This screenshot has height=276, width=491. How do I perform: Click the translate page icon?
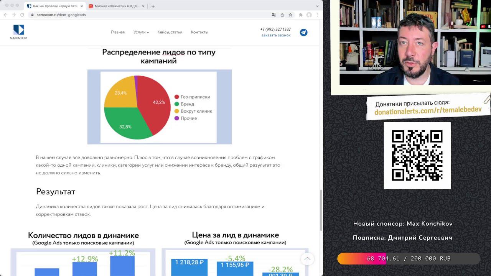(274, 15)
